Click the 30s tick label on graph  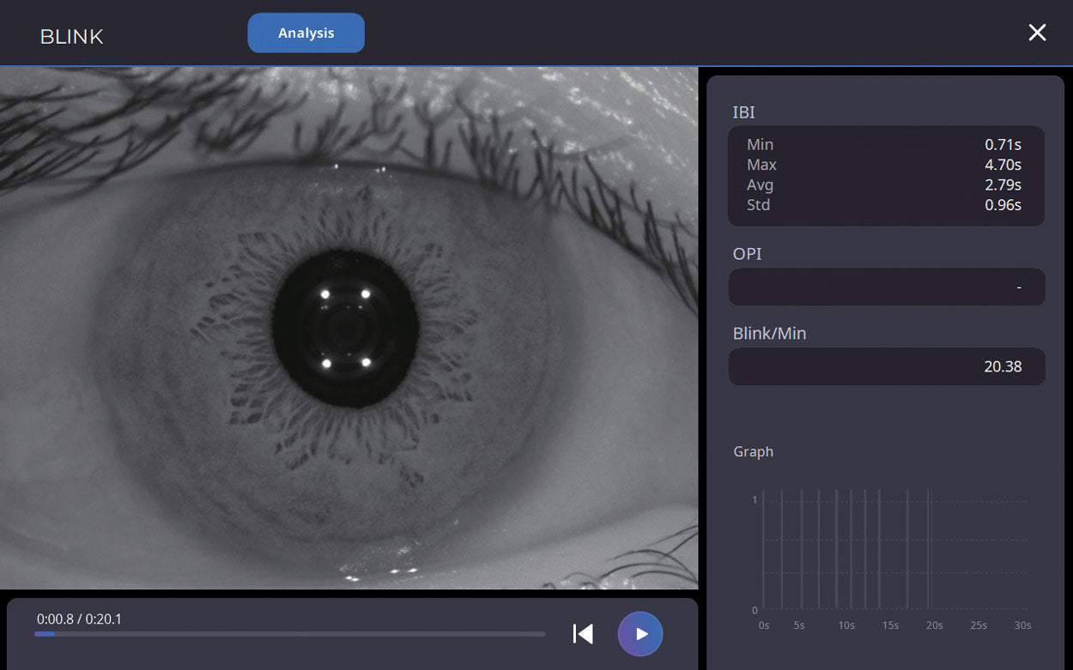click(x=1022, y=625)
